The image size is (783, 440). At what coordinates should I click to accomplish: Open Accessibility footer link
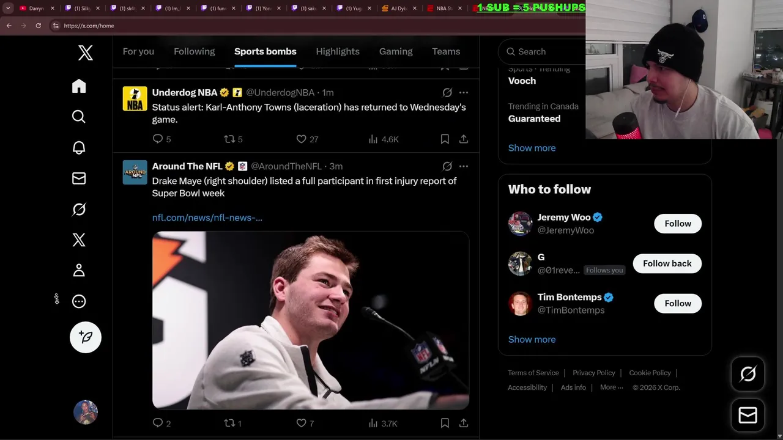tap(527, 387)
